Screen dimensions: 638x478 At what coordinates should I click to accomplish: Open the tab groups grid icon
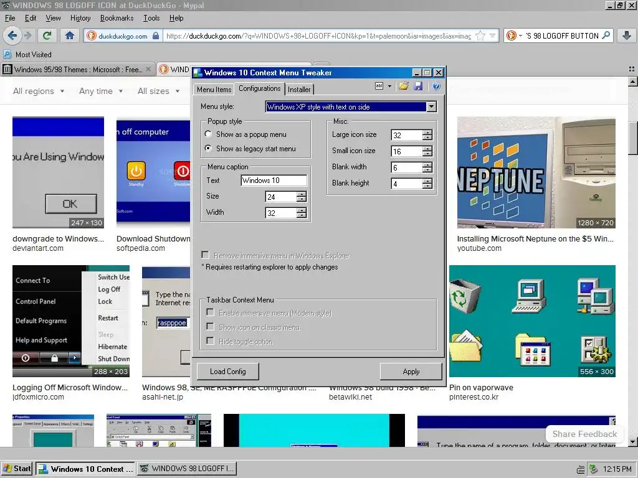(632, 69)
